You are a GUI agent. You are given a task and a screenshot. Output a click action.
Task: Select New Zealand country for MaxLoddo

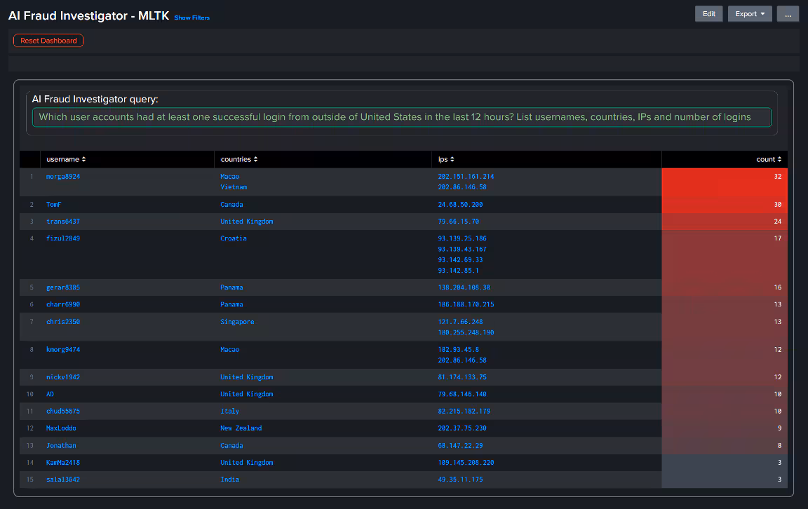click(241, 428)
